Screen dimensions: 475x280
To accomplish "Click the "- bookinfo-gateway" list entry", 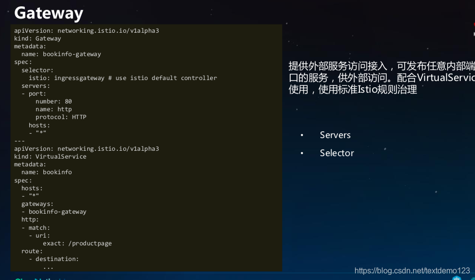I will (x=54, y=212).
